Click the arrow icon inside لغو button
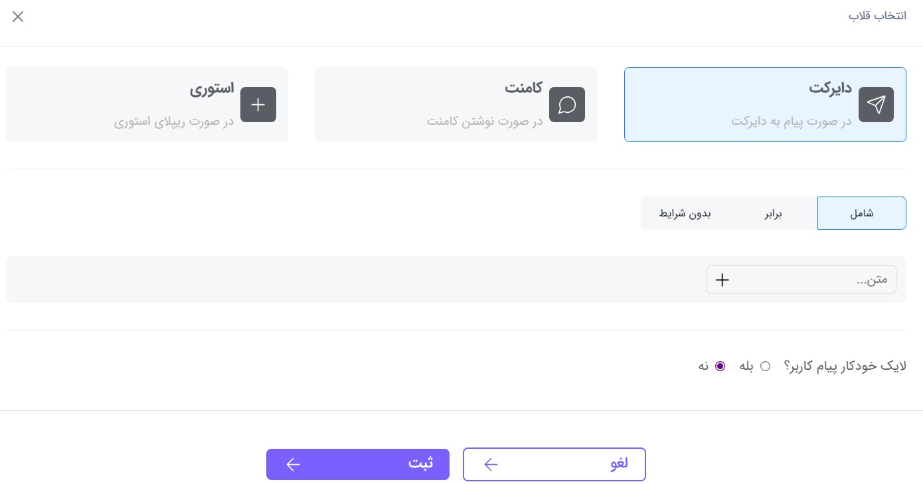923x484 pixels. (x=491, y=464)
